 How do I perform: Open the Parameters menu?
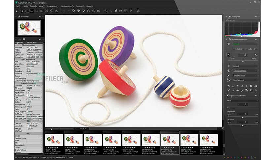click(52, 6)
